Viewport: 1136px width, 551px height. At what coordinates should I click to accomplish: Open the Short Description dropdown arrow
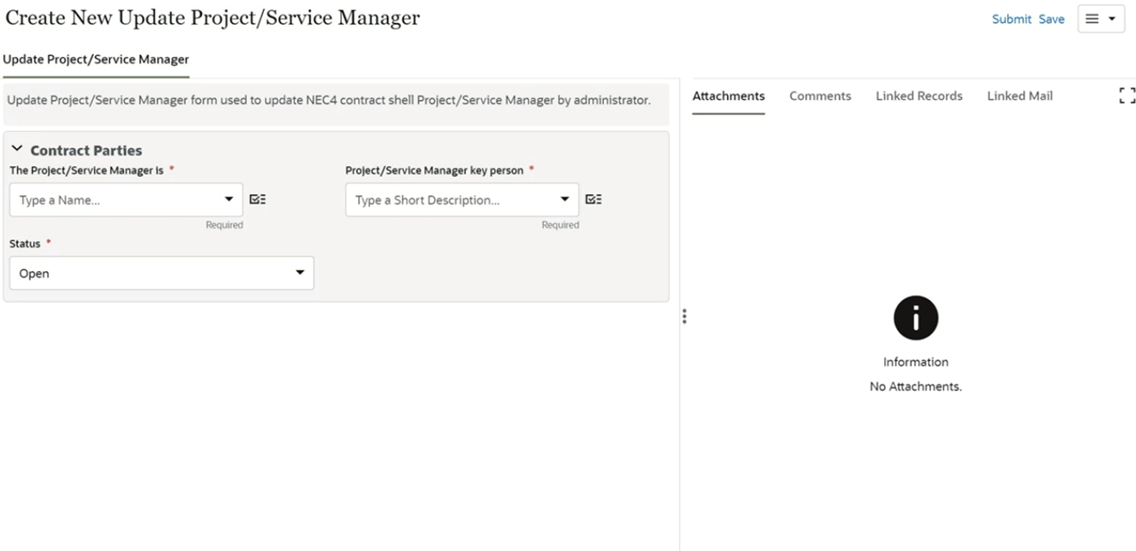[564, 199]
